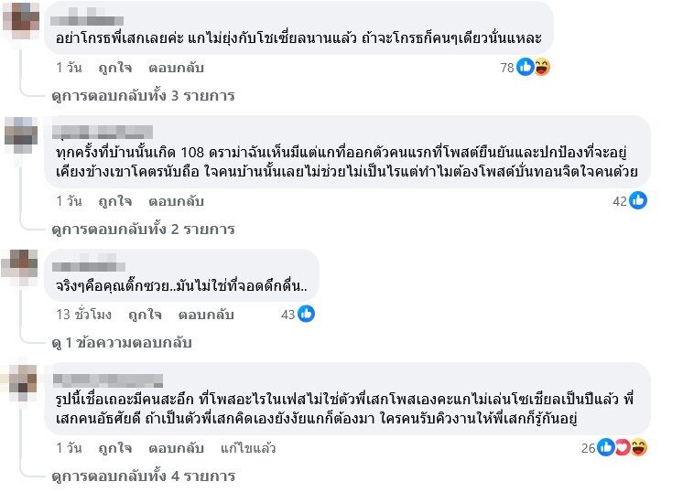
Task: Click ตอบกลับ on the comment with 78 reactions
Action: (x=175, y=68)
